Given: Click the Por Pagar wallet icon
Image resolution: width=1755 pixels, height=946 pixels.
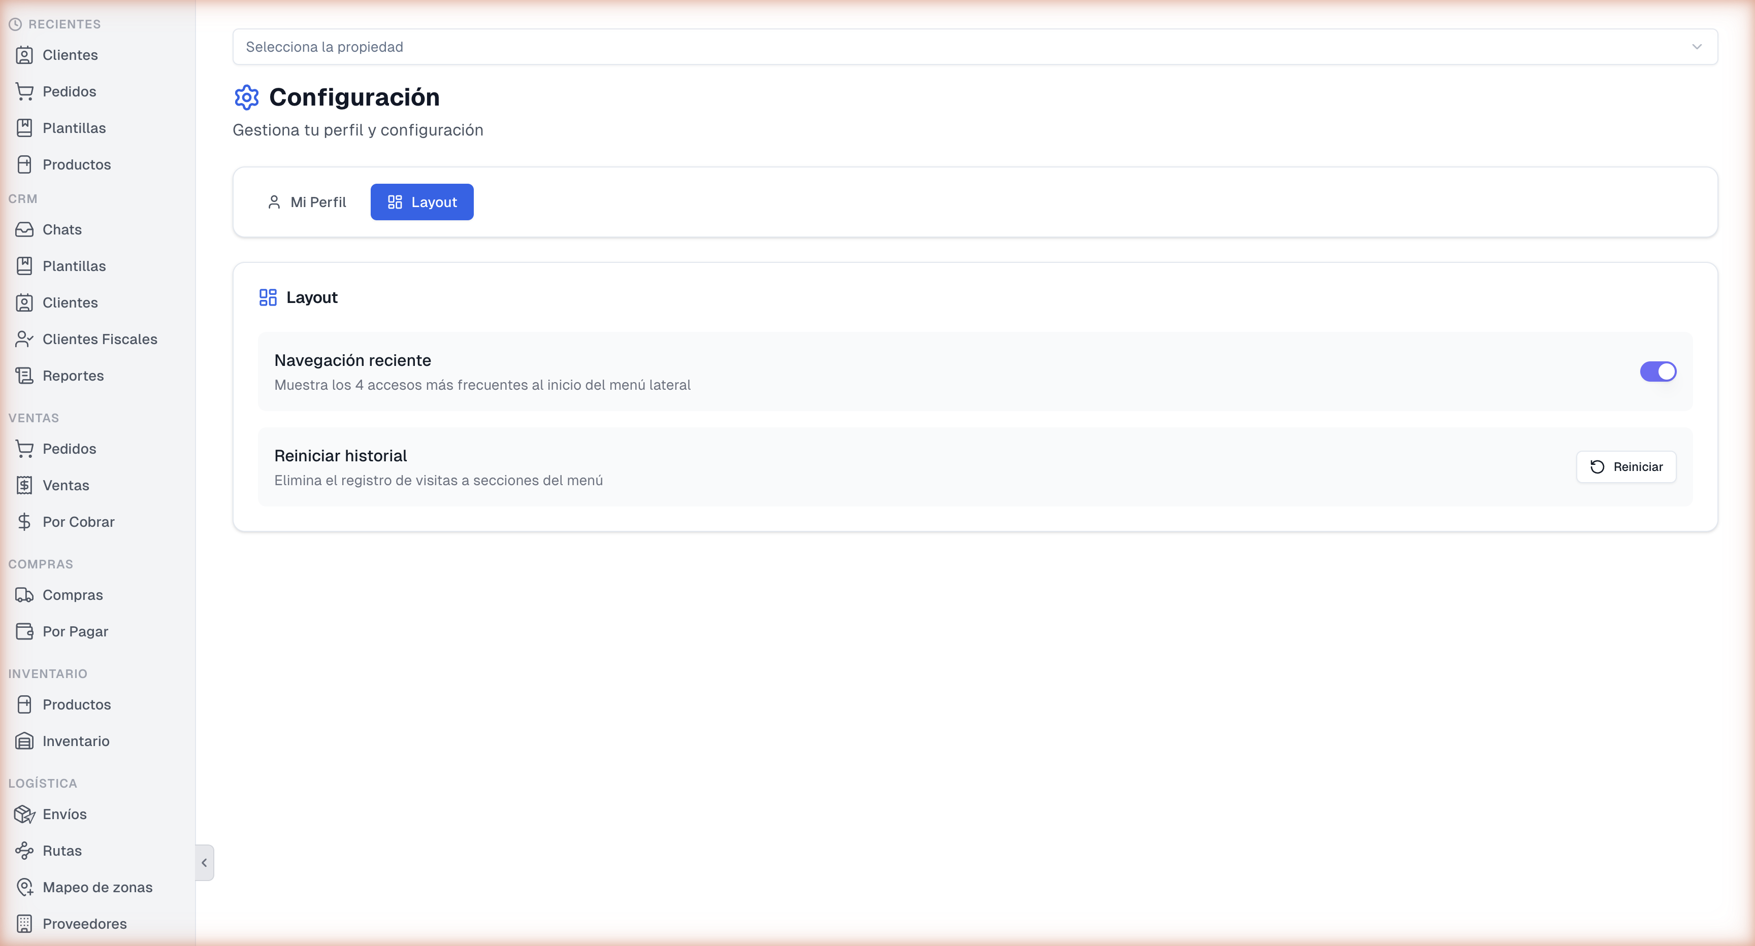Looking at the screenshot, I should pyautogui.click(x=24, y=631).
